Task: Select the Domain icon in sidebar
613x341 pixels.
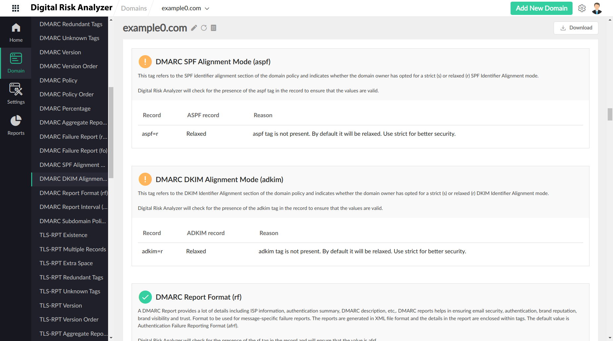Action: 16,62
